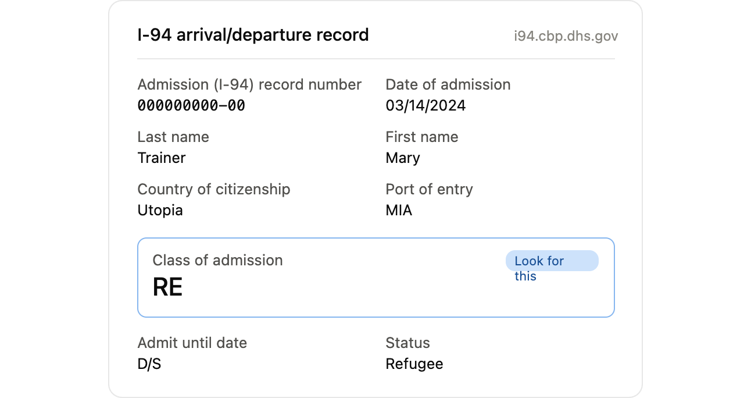
Task: Click the i94.cbp.dhs.gov site link
Action: [x=566, y=36]
